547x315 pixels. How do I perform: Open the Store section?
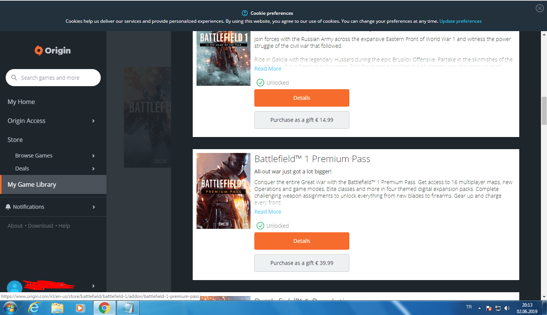pos(15,140)
